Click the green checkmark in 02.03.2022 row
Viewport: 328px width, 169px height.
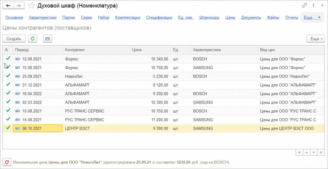click(8, 102)
